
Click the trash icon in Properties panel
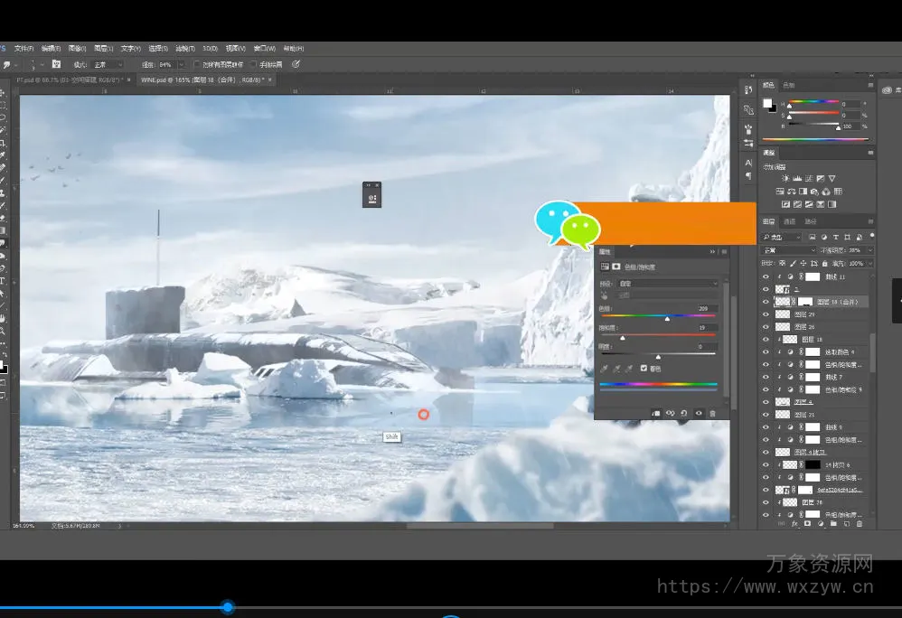coord(713,413)
